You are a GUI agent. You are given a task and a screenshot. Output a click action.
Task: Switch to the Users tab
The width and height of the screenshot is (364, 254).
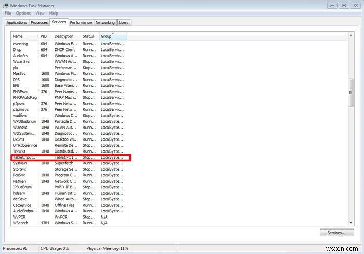(124, 23)
